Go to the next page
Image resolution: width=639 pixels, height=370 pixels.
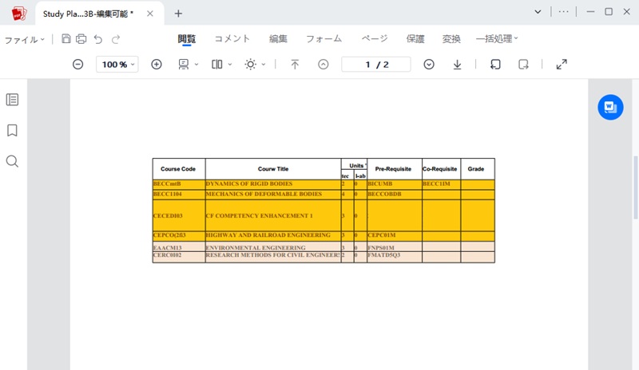[429, 65]
